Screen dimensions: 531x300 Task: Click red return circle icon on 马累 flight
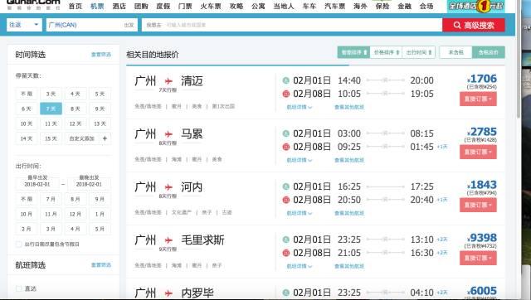click(285, 147)
